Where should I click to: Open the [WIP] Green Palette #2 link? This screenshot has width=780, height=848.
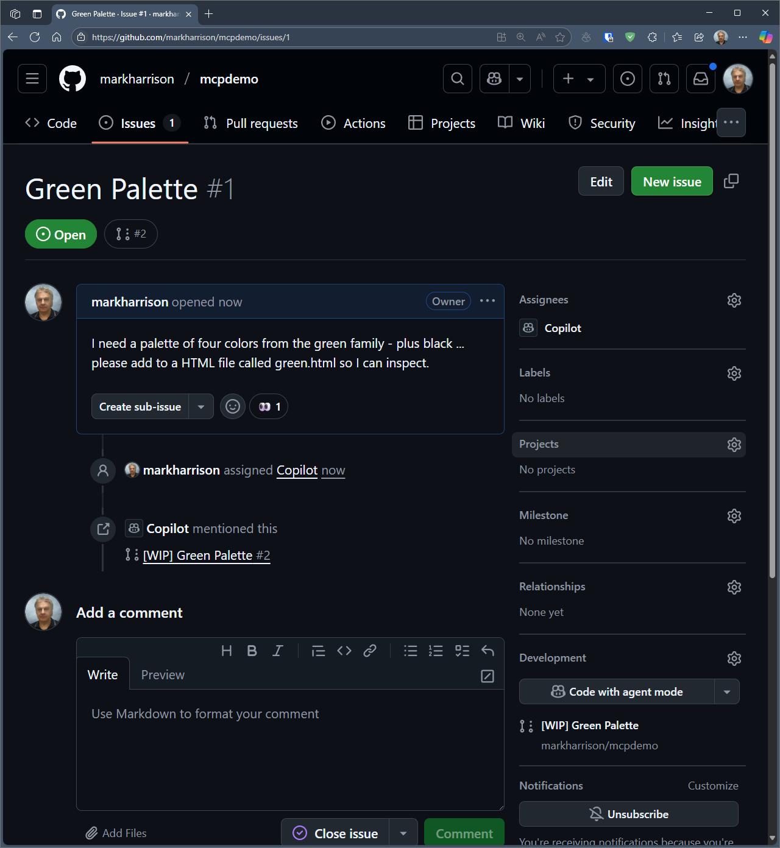pyautogui.click(x=206, y=555)
